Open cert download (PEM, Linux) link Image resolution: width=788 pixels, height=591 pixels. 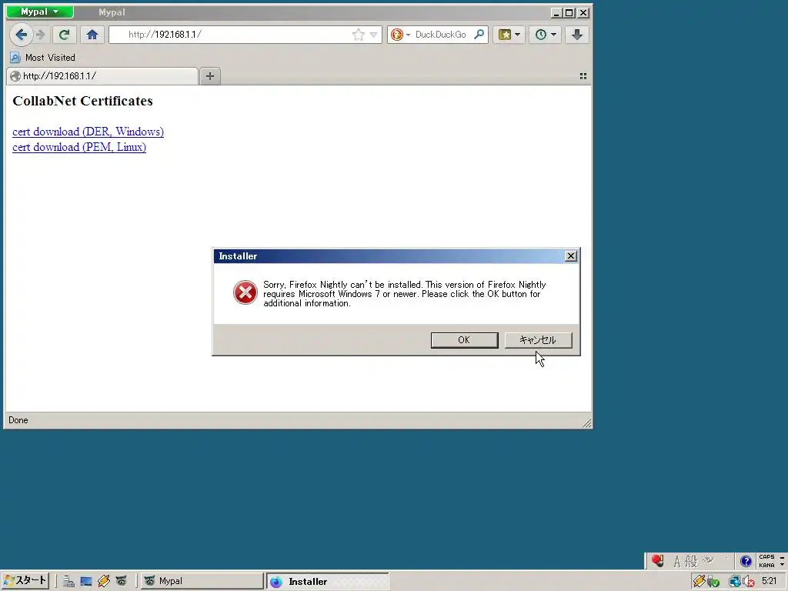pyautogui.click(x=79, y=147)
